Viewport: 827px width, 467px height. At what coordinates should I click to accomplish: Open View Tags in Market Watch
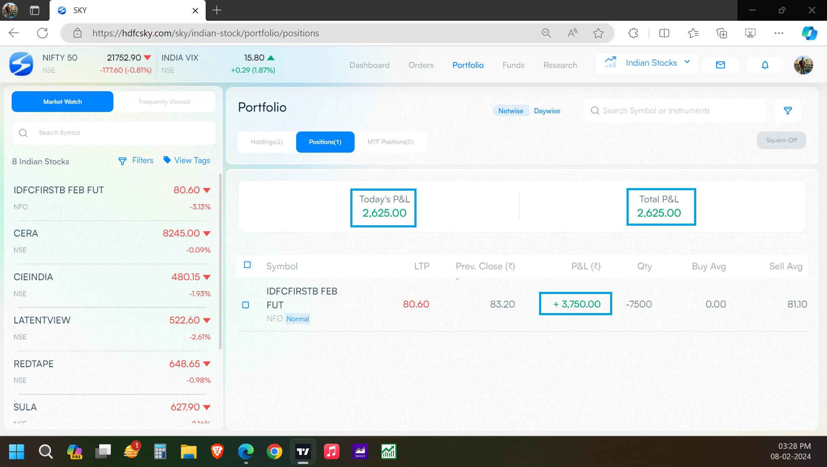187,160
